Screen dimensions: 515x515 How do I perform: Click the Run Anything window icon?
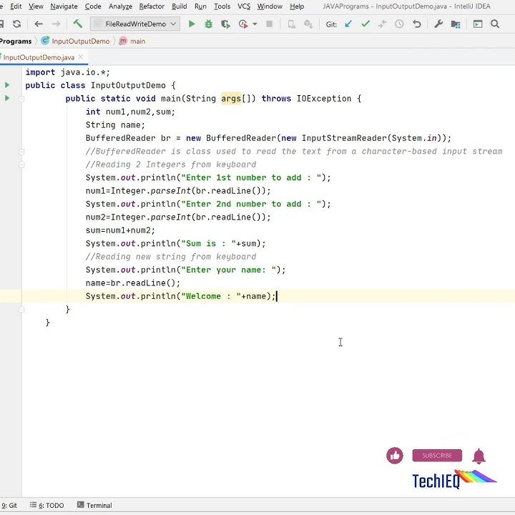(x=478, y=24)
